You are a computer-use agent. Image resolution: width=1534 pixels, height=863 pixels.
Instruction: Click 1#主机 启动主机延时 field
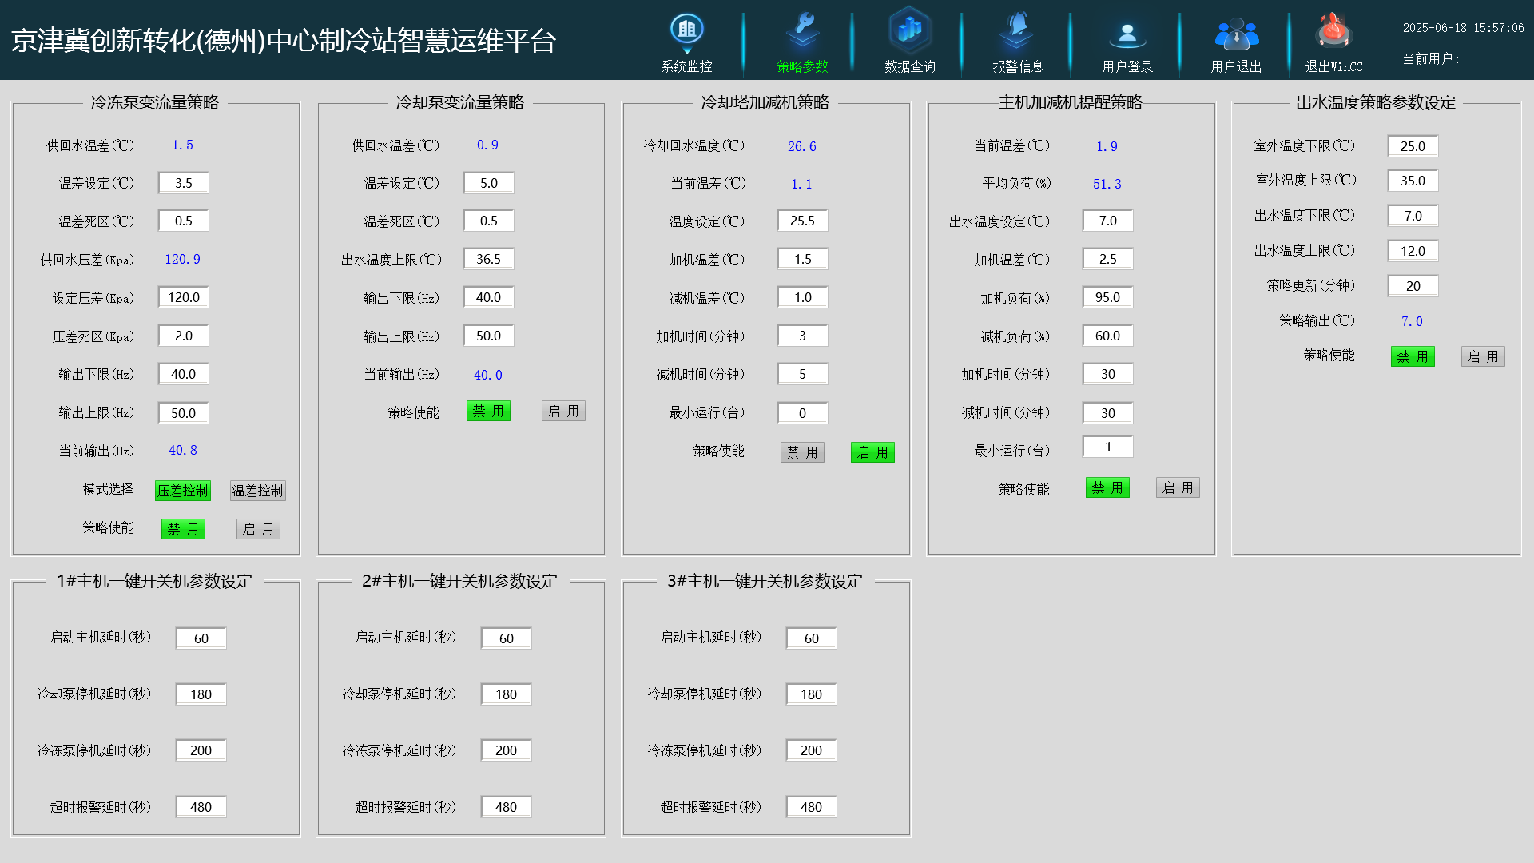(201, 638)
